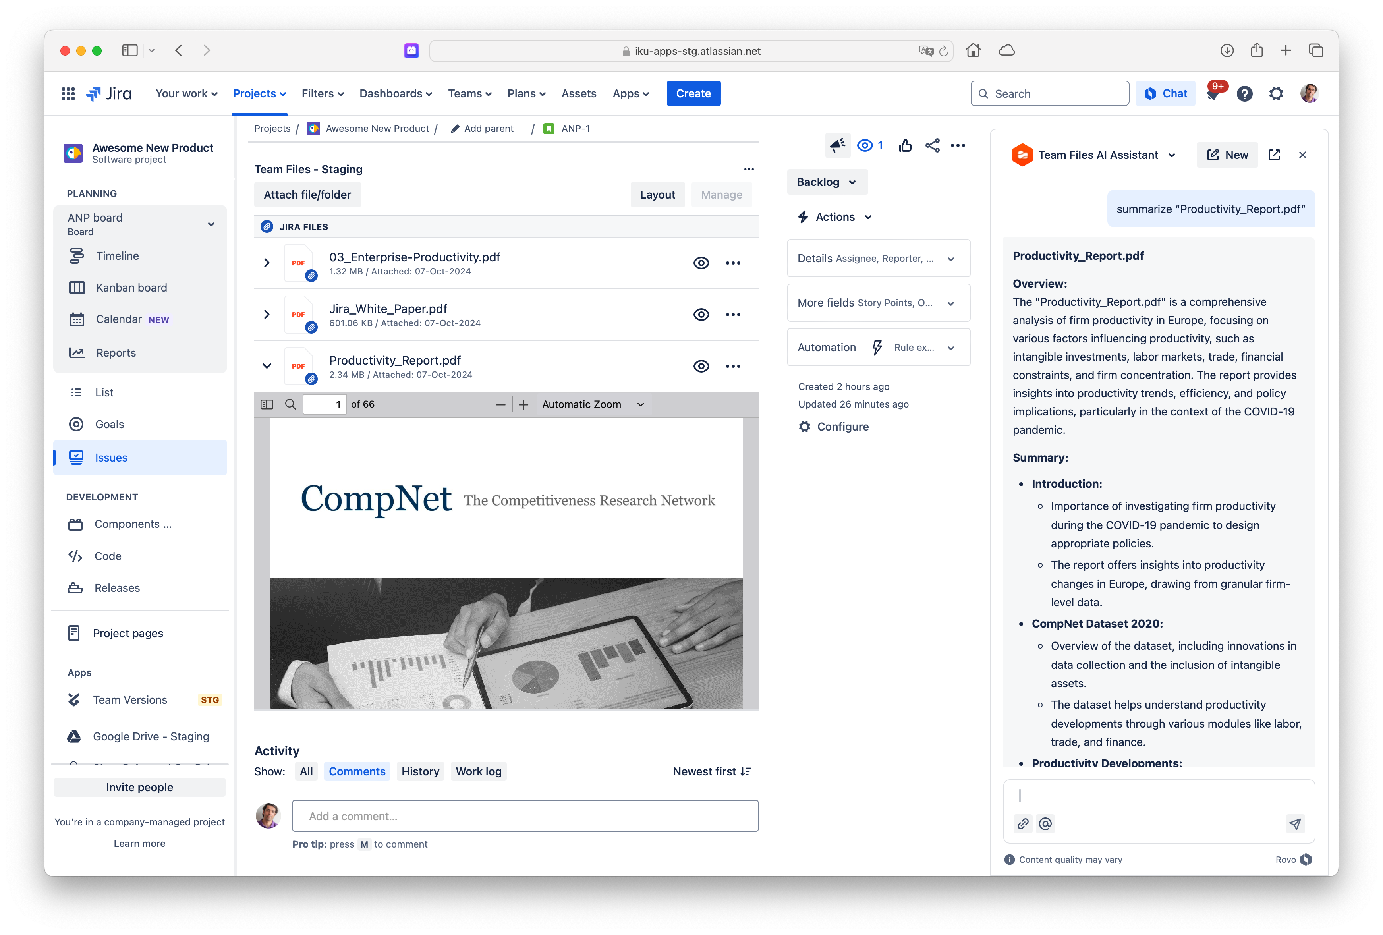1383x935 pixels.
Task: Click the Attach file/folder button
Action: pos(307,195)
